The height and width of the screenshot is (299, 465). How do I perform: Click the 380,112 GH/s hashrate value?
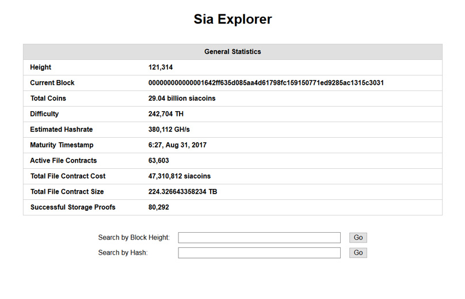tap(169, 130)
